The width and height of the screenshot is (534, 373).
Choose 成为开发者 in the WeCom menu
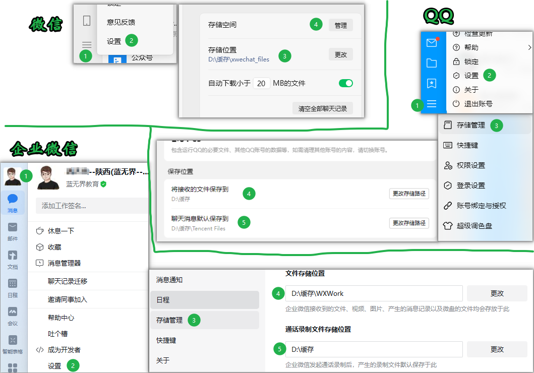click(64, 349)
